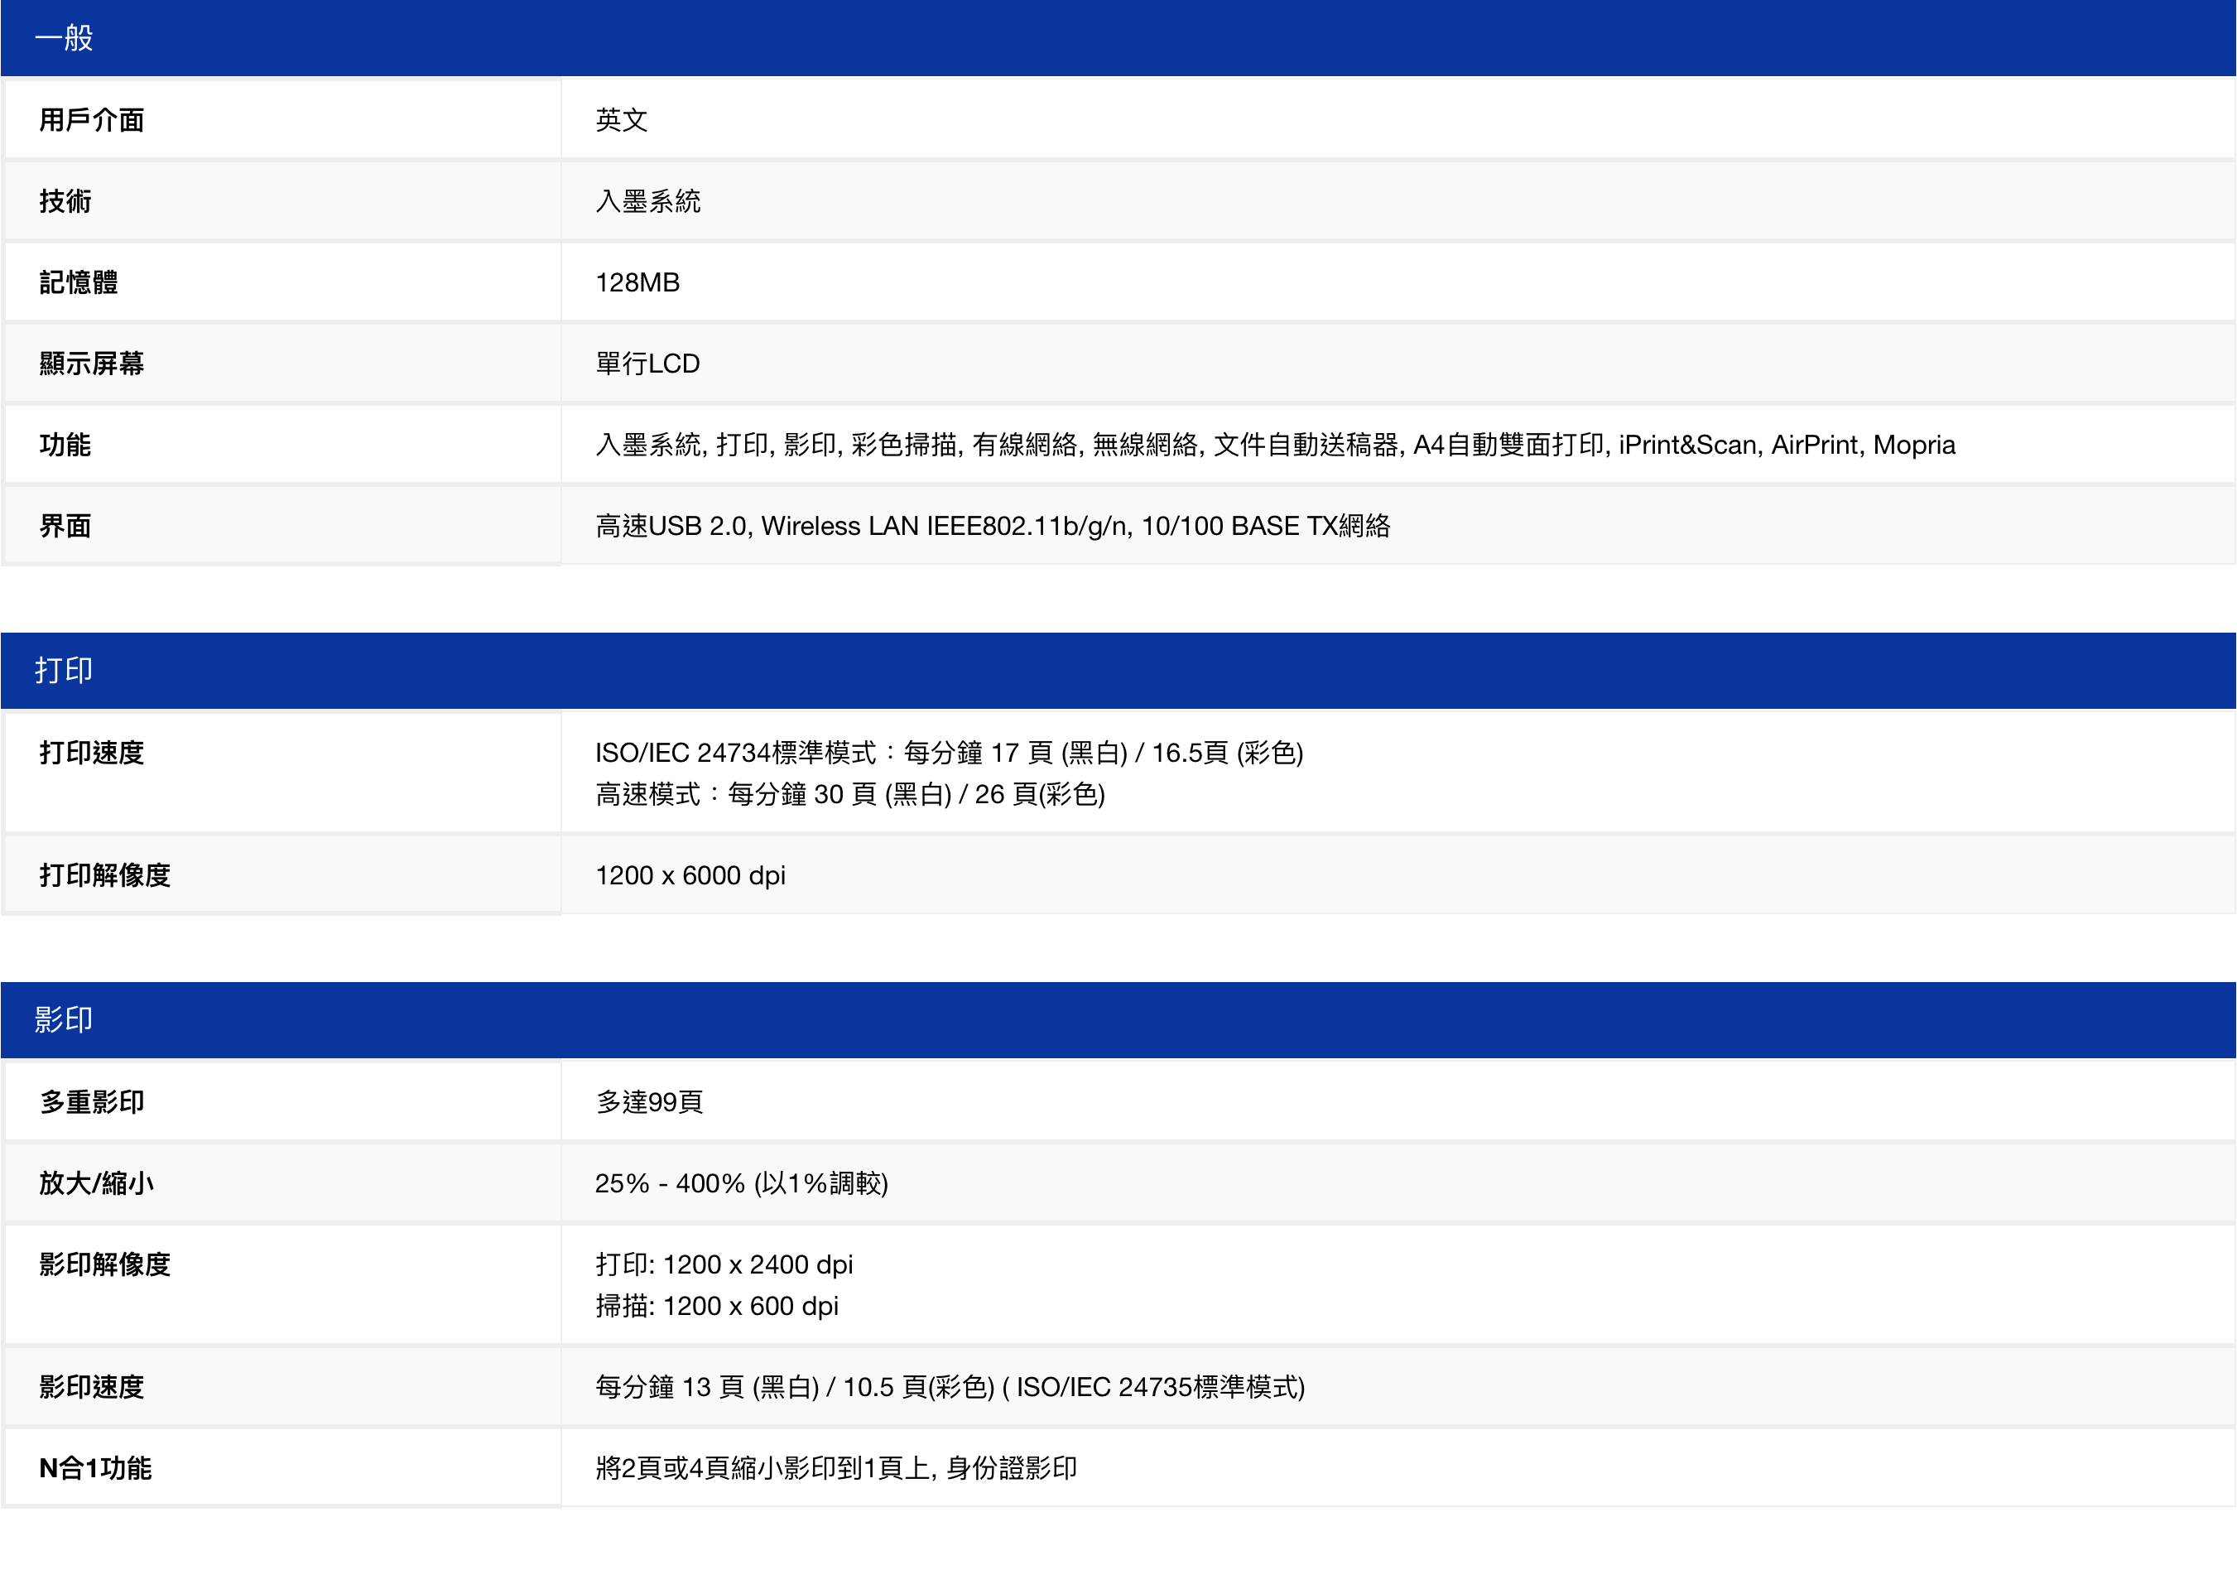Click the 128MB memory value
Viewport: 2237px width, 1570px height.
pyautogui.click(x=637, y=282)
